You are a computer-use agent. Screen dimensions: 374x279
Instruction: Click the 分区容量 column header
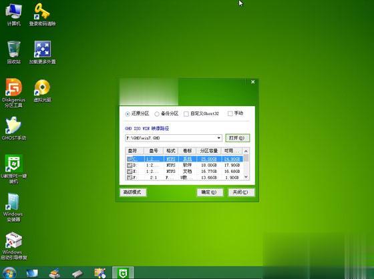click(208, 151)
